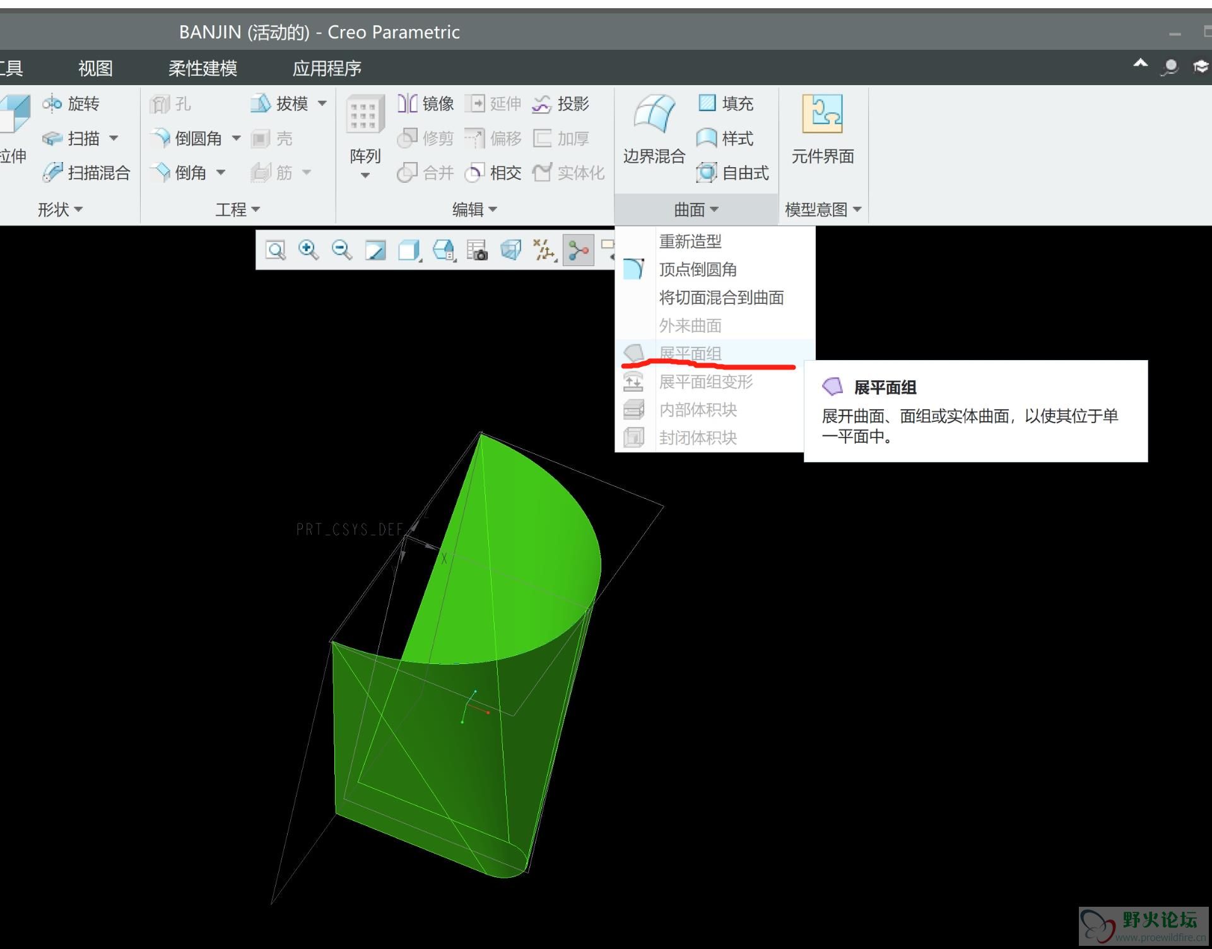Click the 修剪 (Trim) tool

[426, 138]
